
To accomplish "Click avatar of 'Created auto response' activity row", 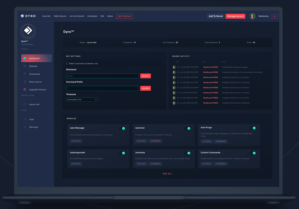I will (x=174, y=67).
